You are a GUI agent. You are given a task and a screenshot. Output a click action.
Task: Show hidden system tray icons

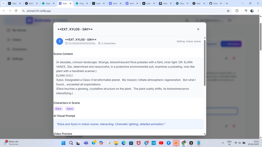click(223, 143)
